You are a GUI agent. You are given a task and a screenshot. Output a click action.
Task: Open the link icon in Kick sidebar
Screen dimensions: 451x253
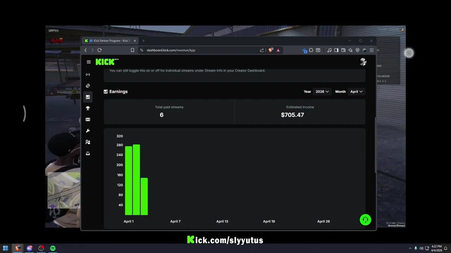tap(88, 86)
